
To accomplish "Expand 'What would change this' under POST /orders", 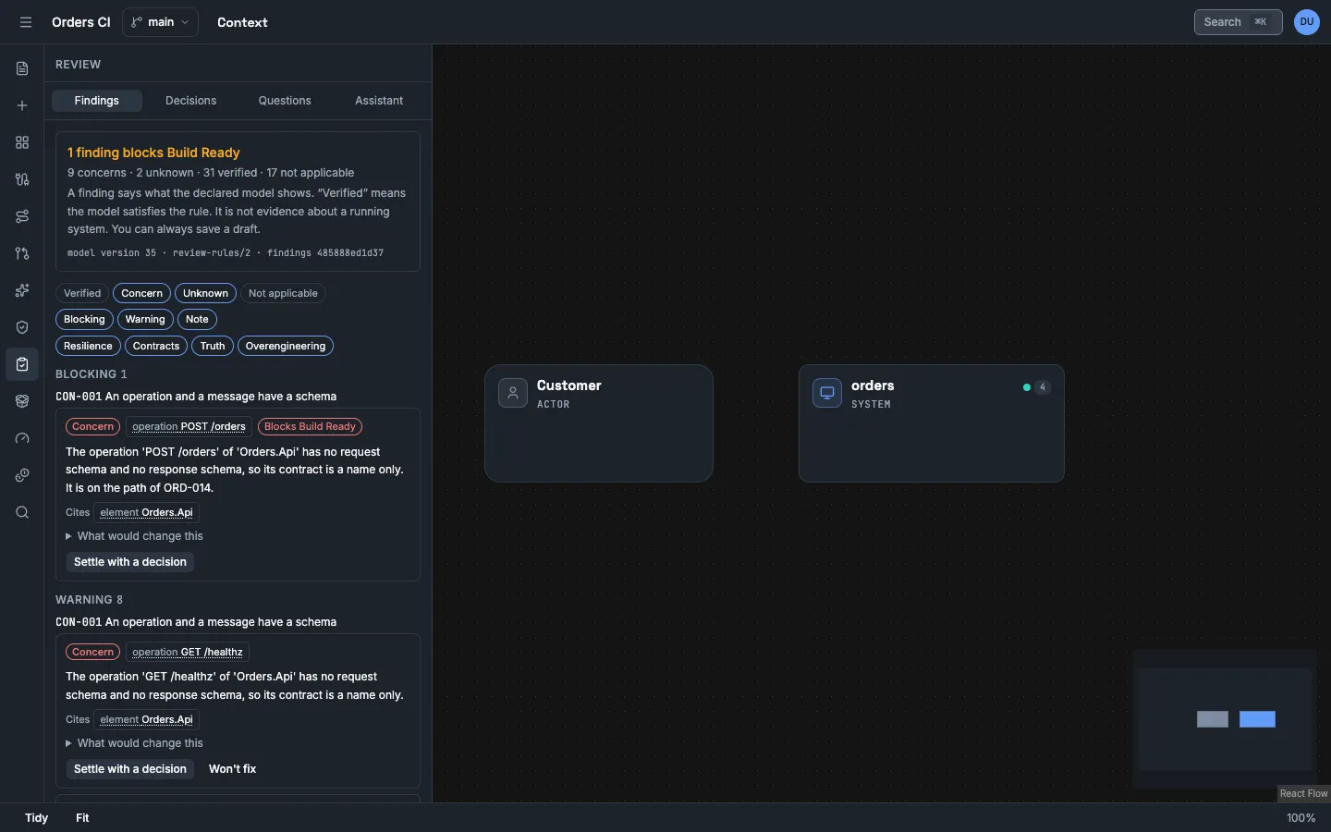I will point(134,536).
